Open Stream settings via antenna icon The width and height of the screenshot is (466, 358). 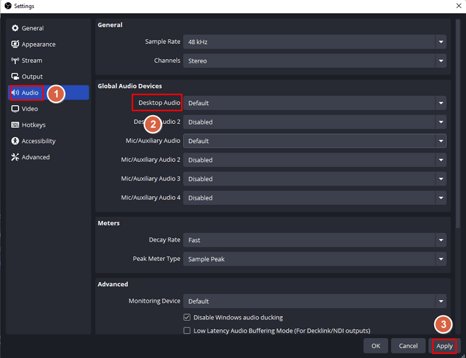15,61
